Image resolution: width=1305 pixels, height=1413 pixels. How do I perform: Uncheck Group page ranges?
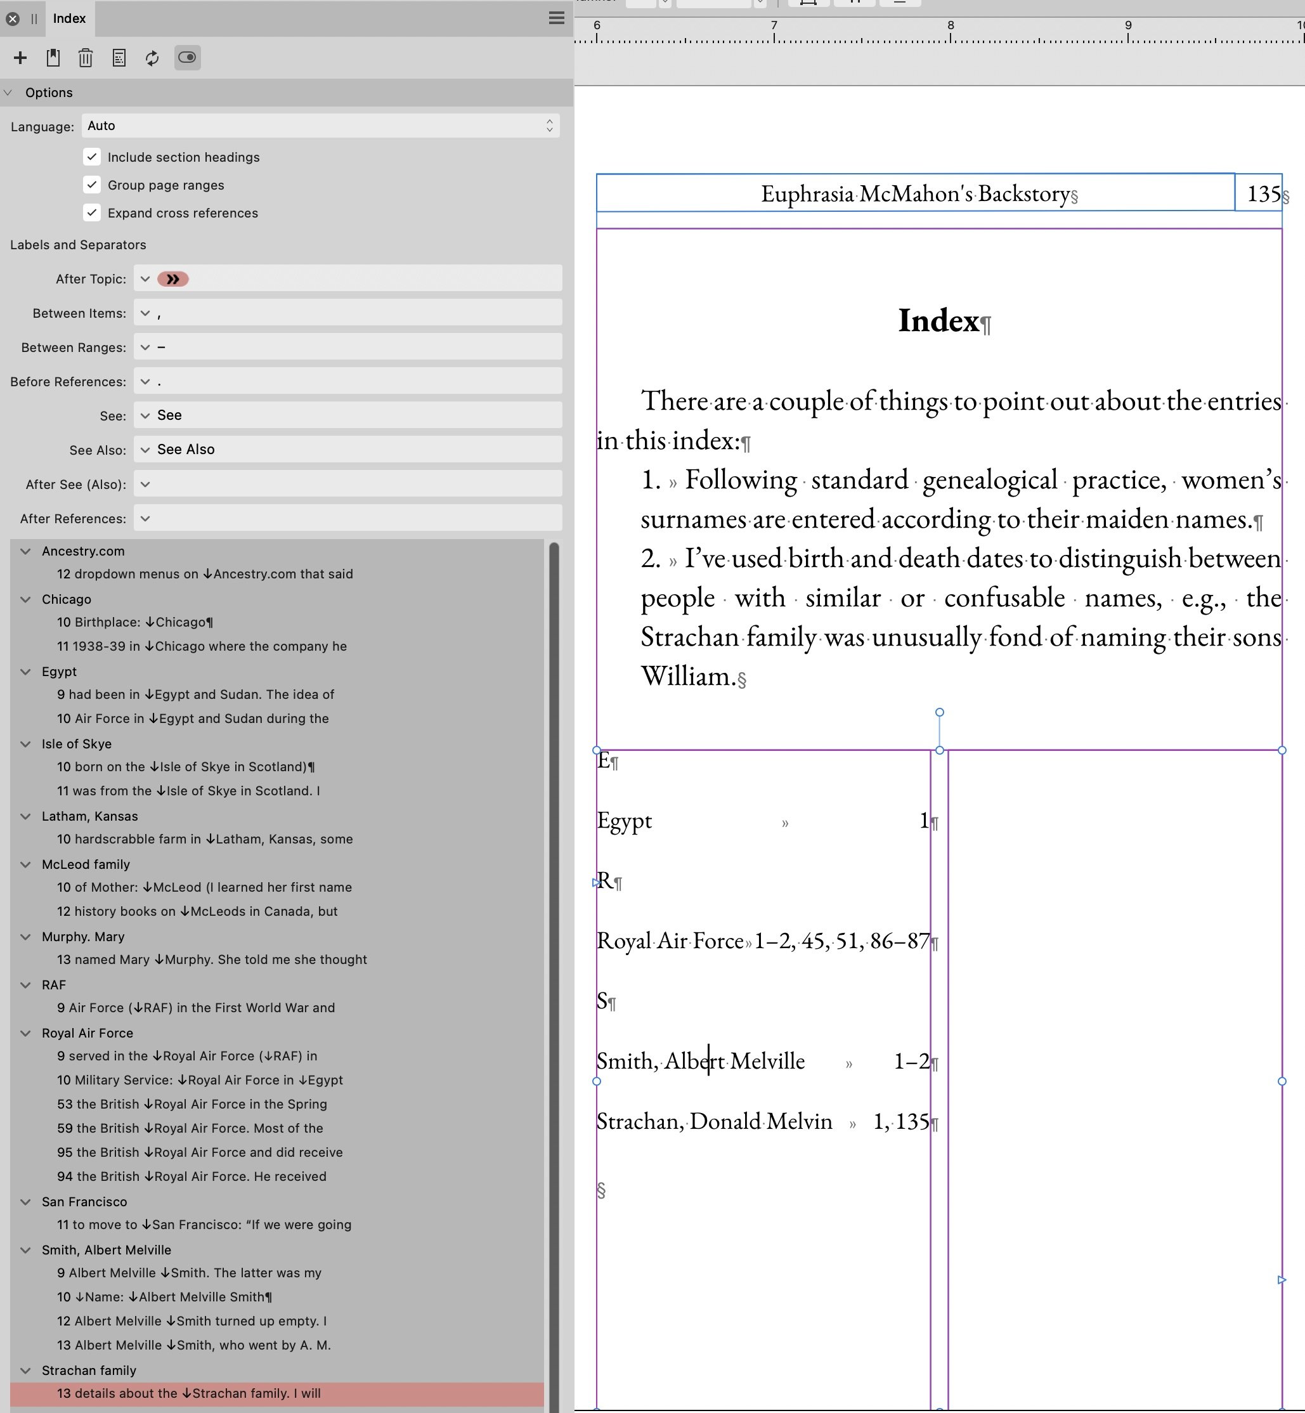pos(92,185)
